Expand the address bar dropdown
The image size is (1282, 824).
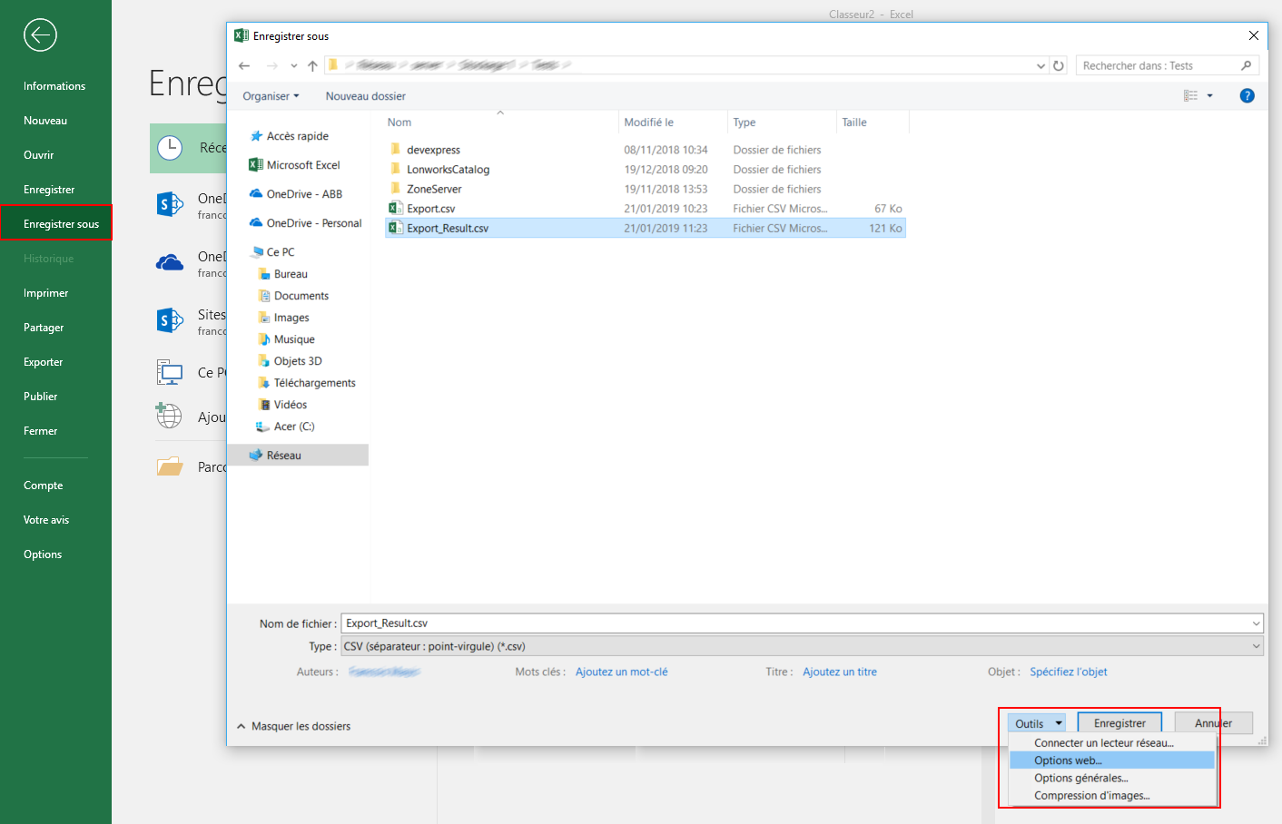1040,65
